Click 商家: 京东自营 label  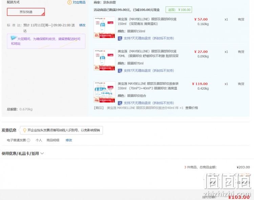(x=105, y=2)
